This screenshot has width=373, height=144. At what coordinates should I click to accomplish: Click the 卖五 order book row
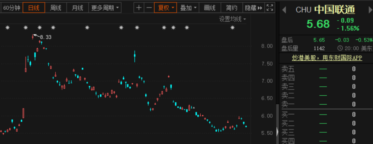point(326,69)
